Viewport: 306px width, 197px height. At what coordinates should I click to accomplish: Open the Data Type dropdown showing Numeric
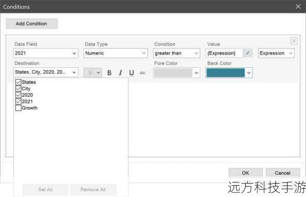[x=116, y=53]
